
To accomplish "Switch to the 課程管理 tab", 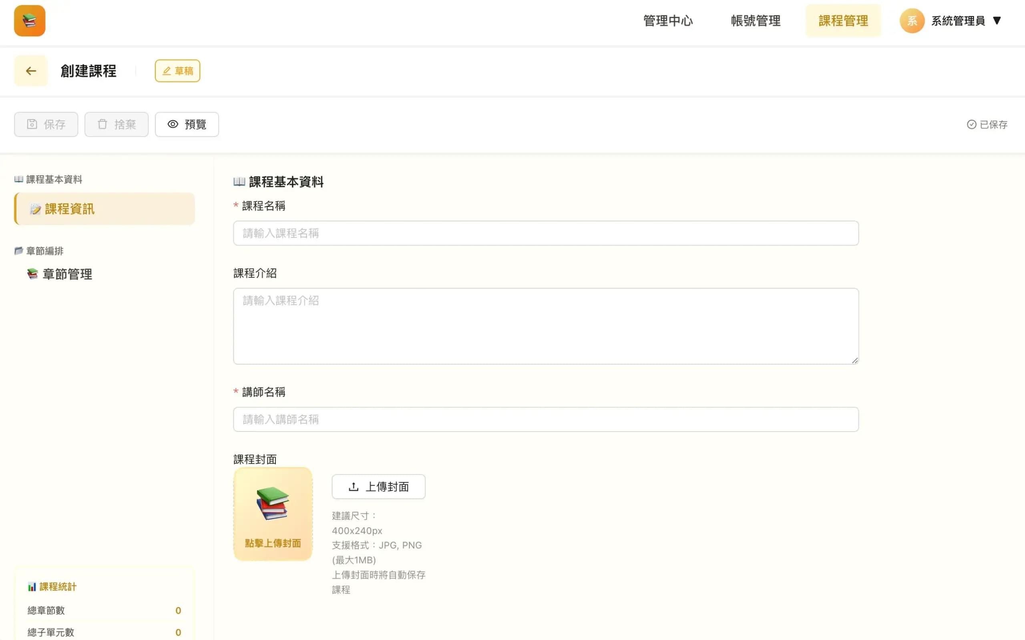I will 843,20.
